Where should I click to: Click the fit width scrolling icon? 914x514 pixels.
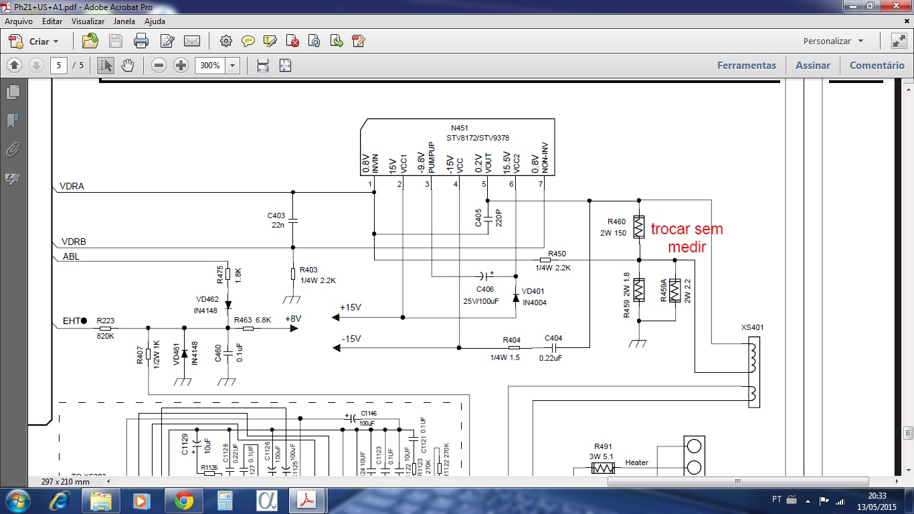coord(263,65)
